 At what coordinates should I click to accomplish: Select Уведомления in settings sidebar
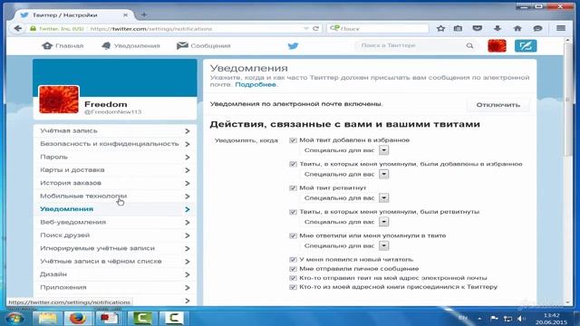(115, 209)
